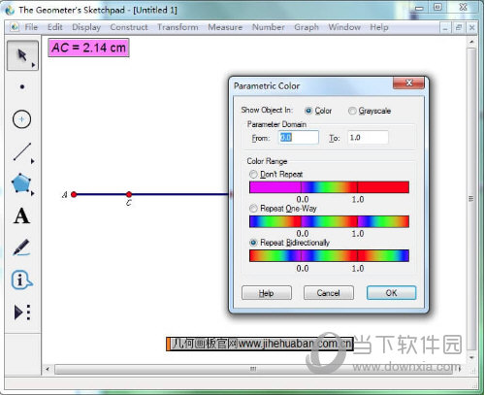Close the Untitled 1 document window
485x395 pixels.
(x=471, y=28)
